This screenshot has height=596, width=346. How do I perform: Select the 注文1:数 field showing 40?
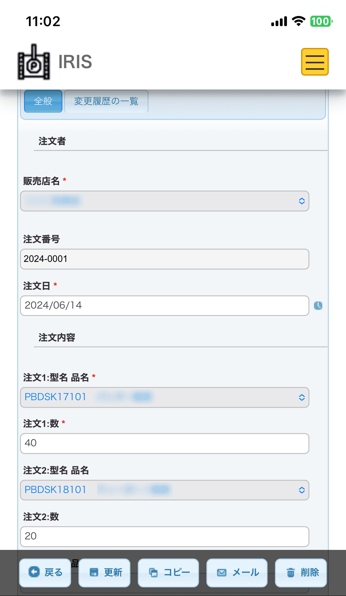point(165,443)
